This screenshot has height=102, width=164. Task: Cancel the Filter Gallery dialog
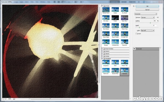(147, 10)
